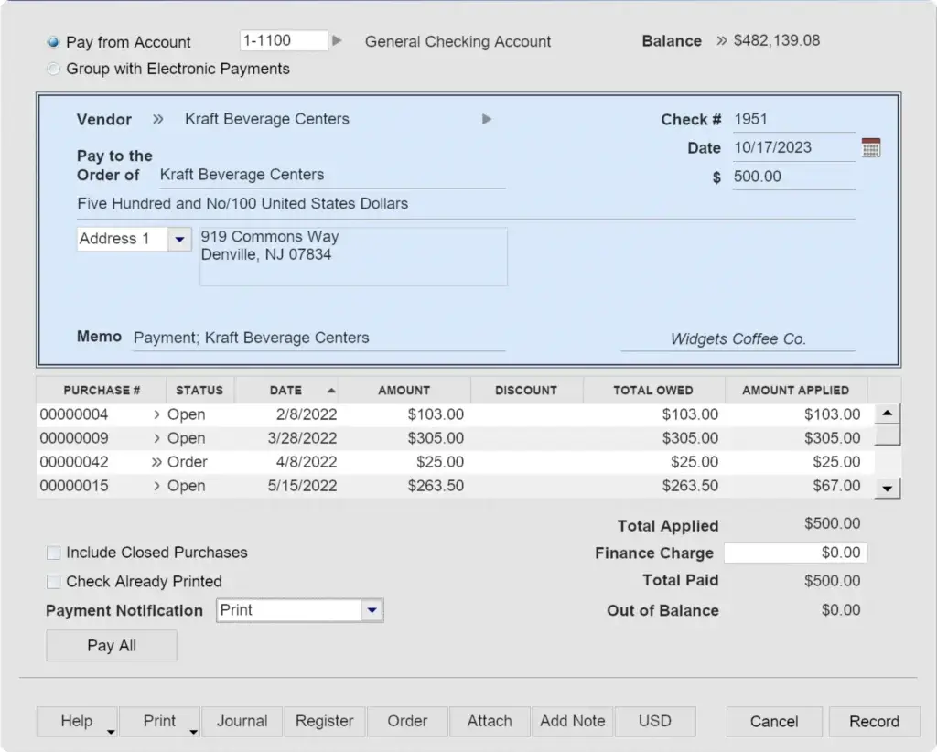Sort by the Date column arrow
Image resolution: width=937 pixels, height=752 pixels.
[331, 391]
